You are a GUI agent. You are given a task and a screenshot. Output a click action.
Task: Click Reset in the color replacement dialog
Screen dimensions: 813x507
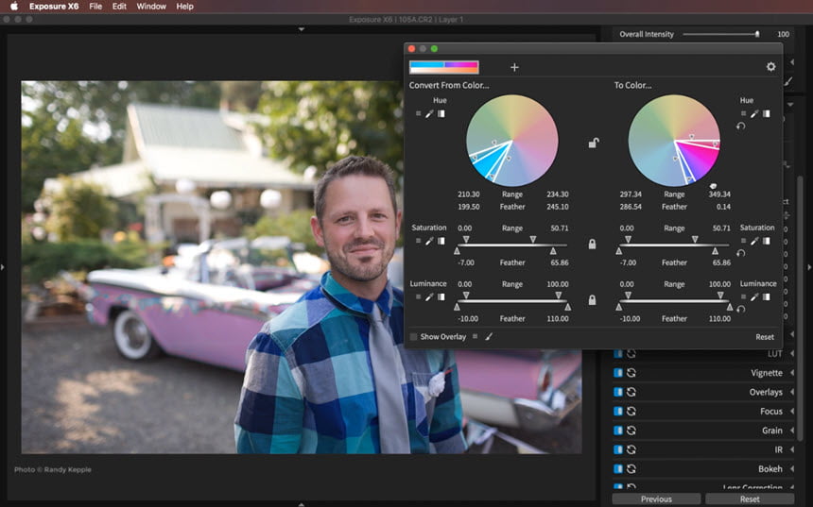coord(764,337)
